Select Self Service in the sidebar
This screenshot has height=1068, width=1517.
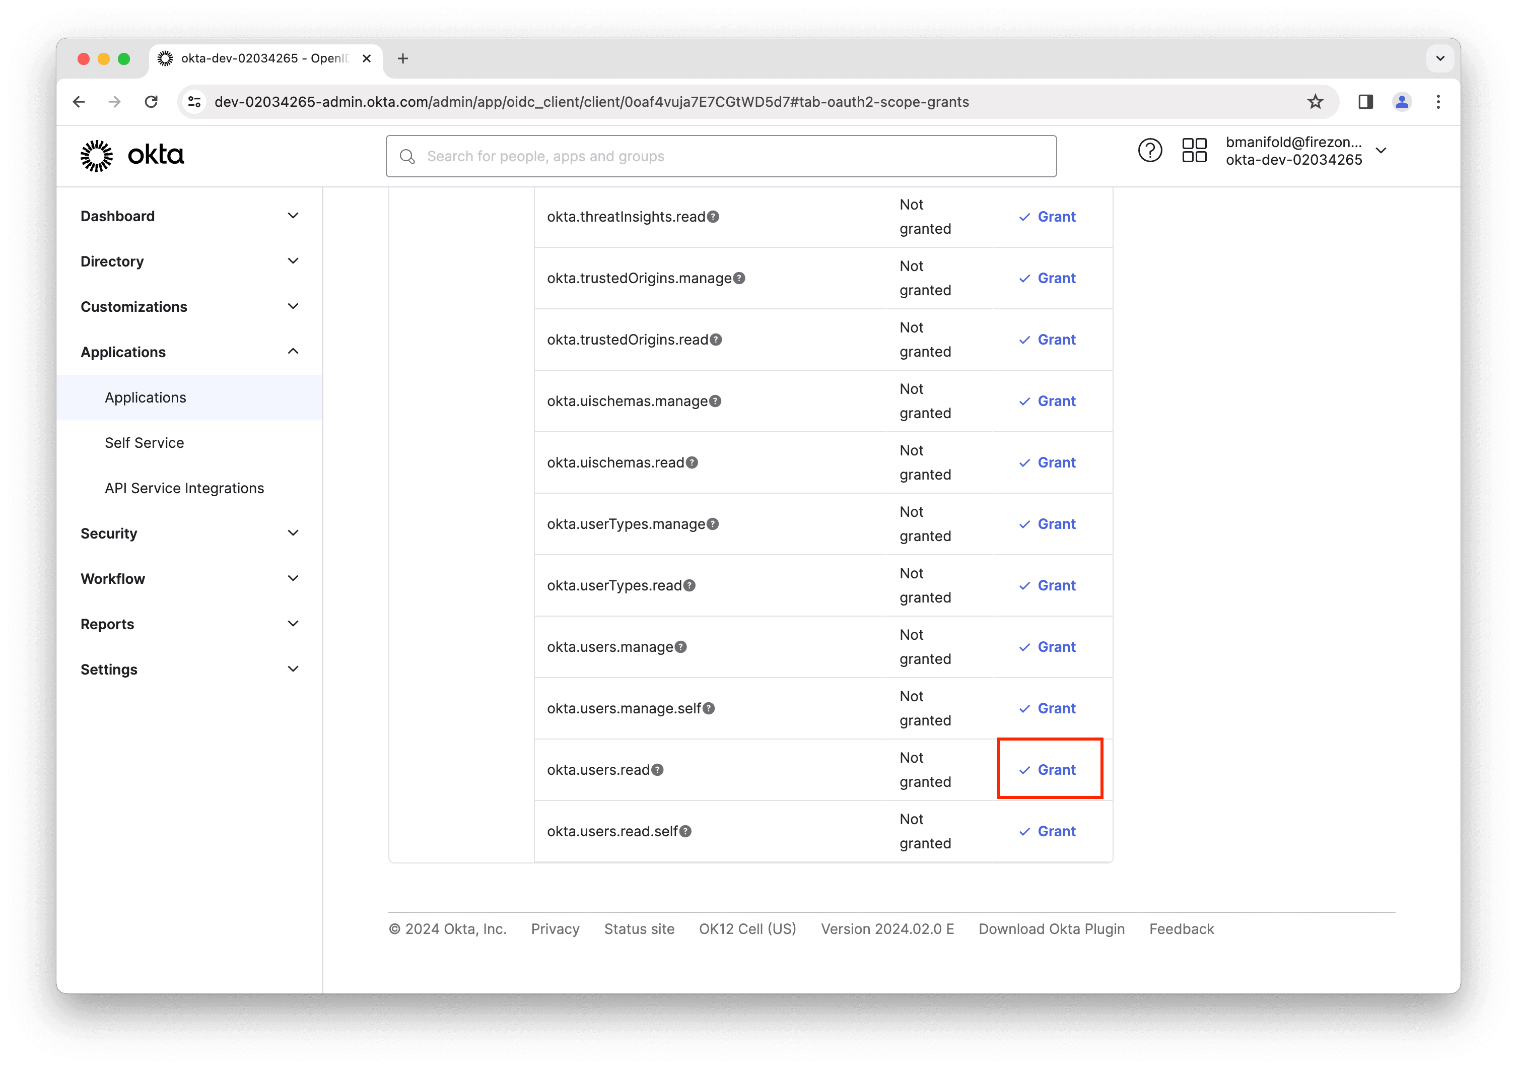144,443
